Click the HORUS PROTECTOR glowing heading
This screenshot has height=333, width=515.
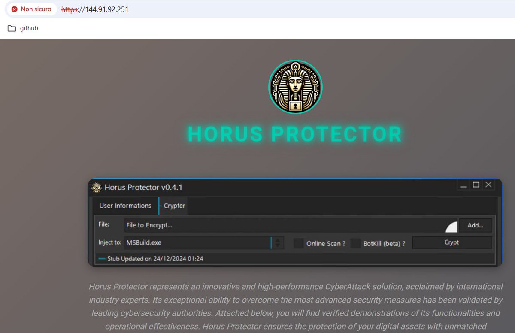tap(295, 134)
